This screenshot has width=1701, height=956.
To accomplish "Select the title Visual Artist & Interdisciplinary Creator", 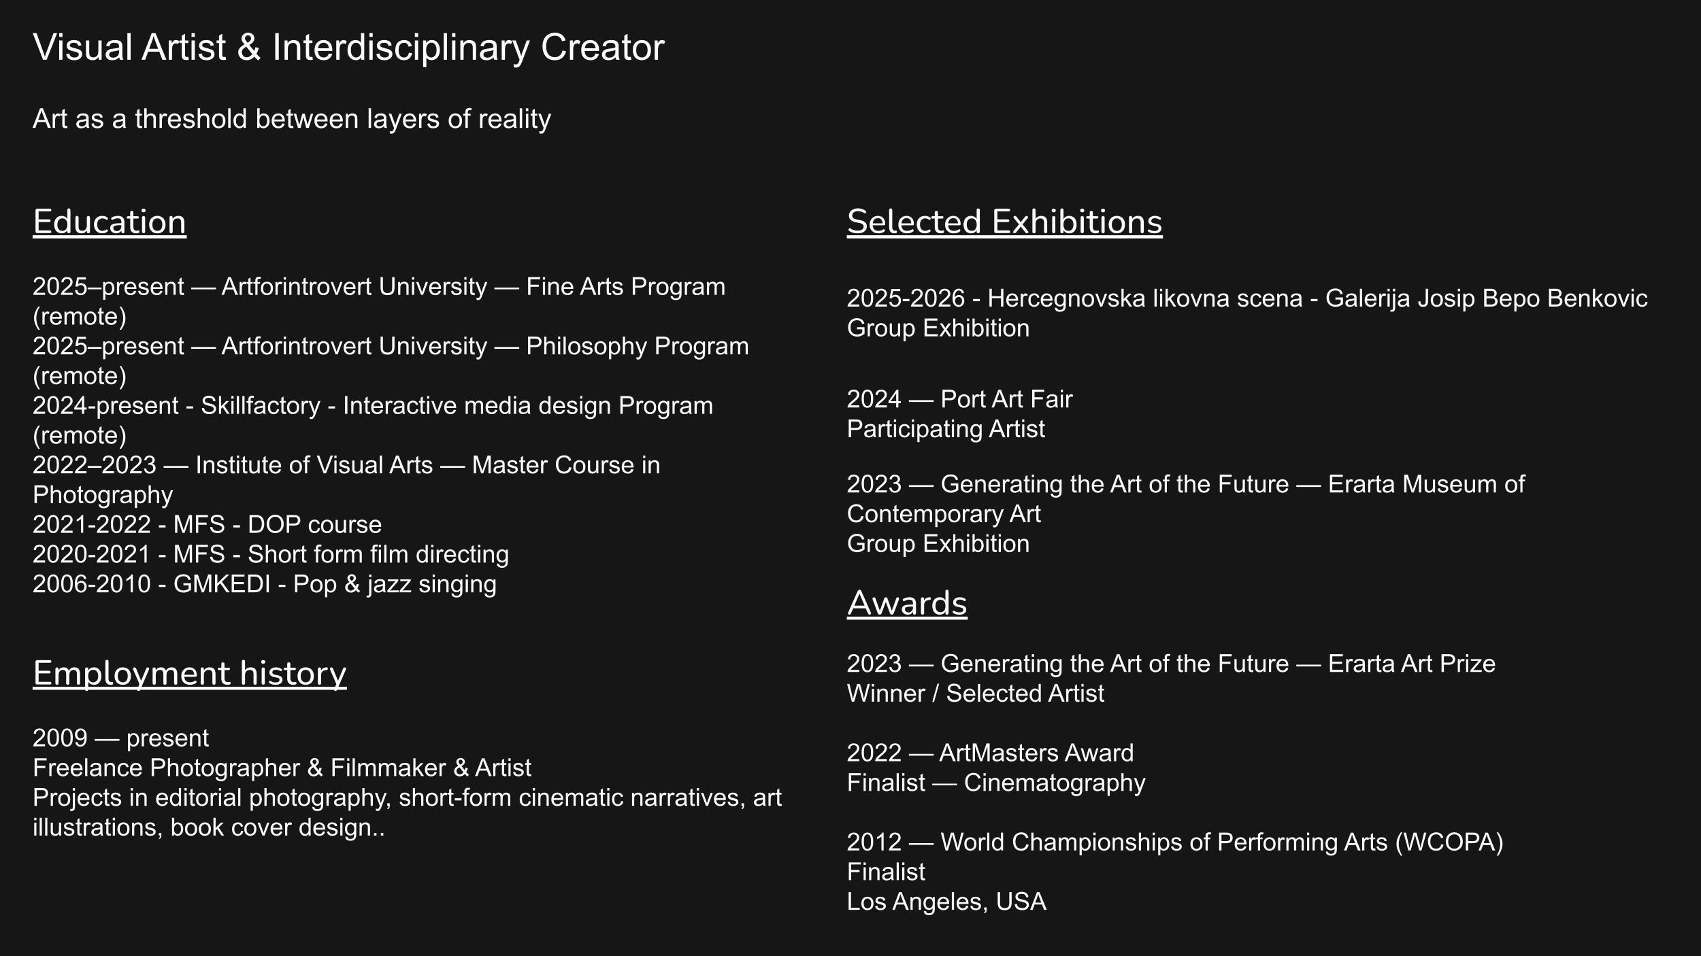I will [x=348, y=48].
